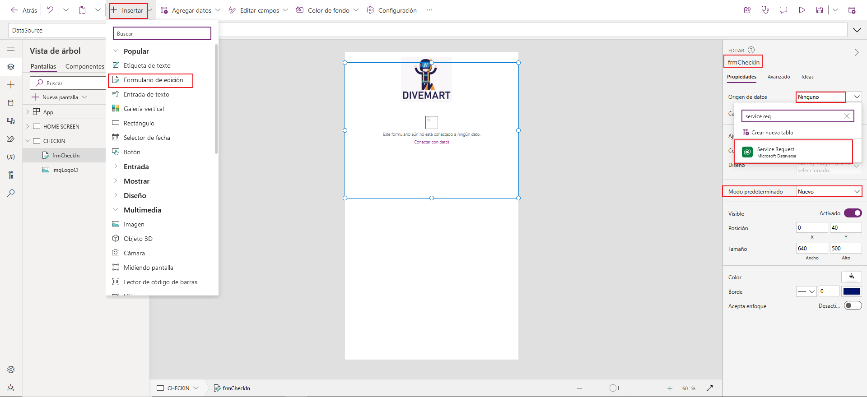Save the app with disk icon

[820, 10]
